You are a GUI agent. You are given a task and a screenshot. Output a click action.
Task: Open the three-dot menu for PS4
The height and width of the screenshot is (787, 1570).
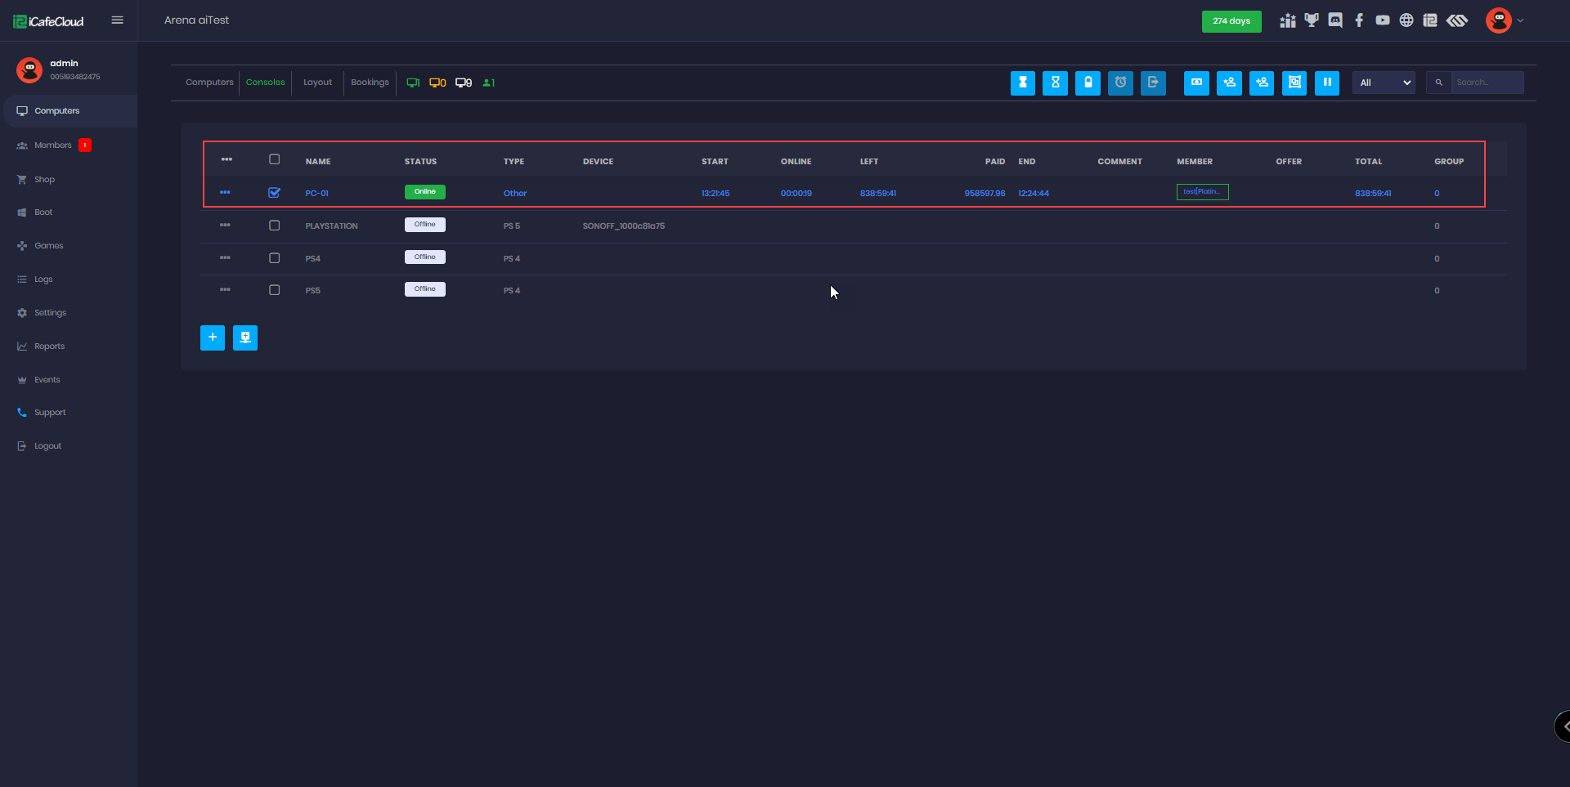point(225,257)
